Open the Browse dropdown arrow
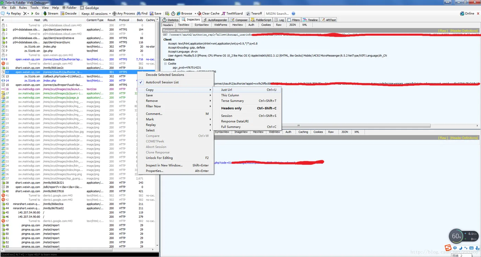481x257 pixels. pos(195,14)
